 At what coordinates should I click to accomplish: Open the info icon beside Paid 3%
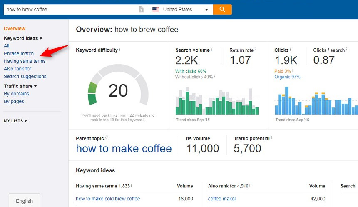coord(293,71)
